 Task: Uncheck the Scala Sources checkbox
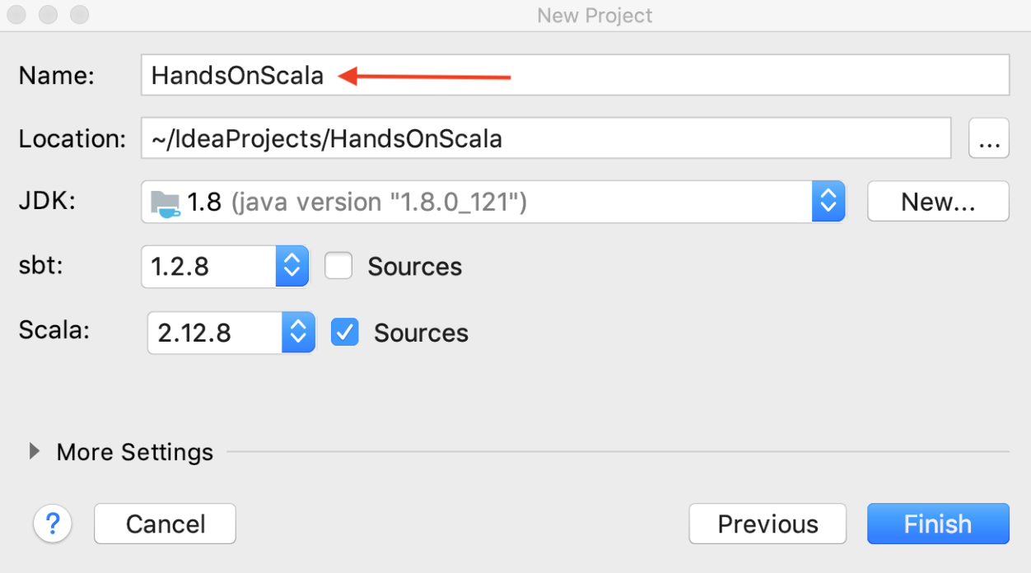pos(345,332)
